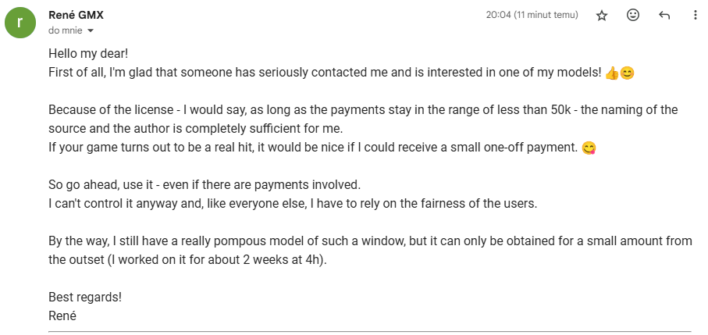Expand recipient details arrow next to "do mnie"

tap(90, 31)
